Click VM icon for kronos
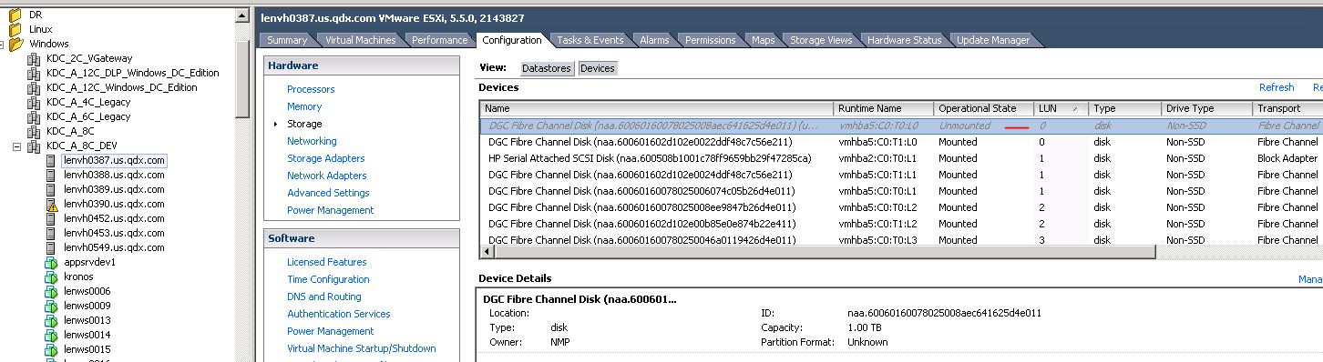 [52, 277]
